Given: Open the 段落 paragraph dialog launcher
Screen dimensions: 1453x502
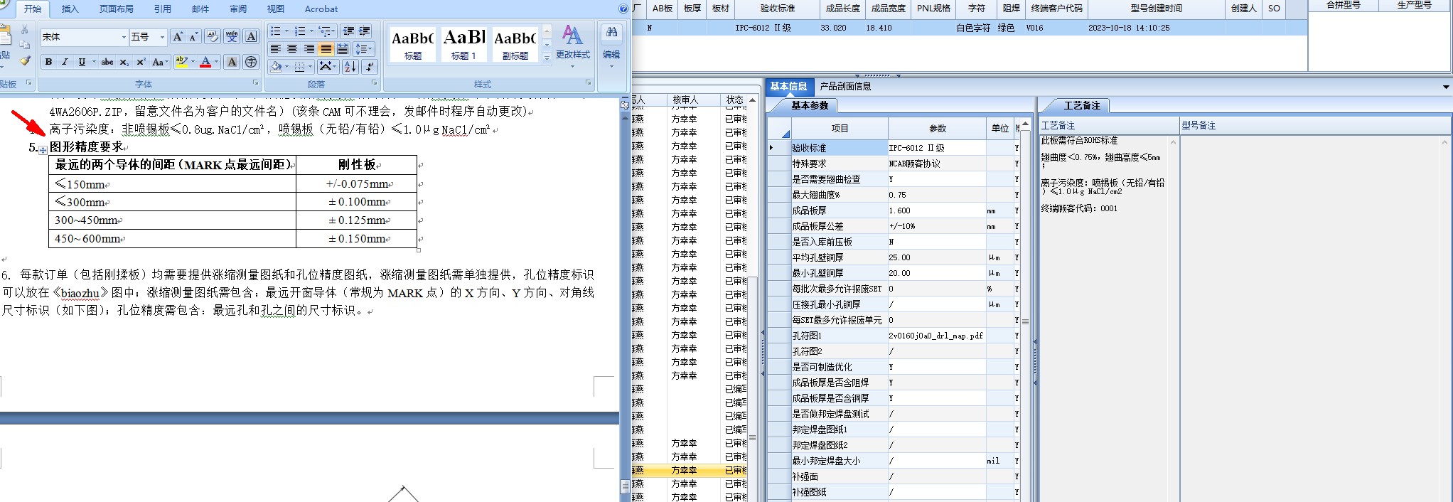Looking at the screenshot, I should point(375,83).
